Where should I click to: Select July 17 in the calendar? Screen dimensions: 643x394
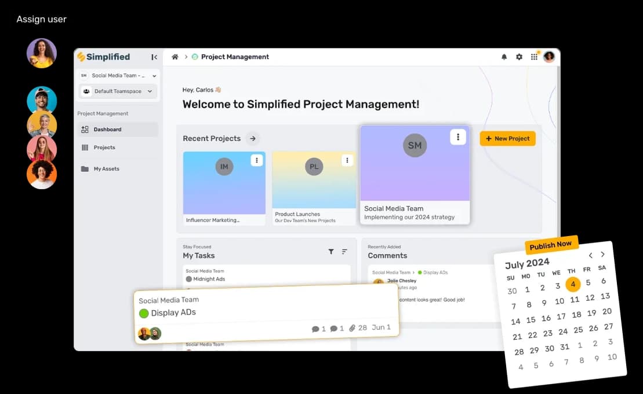561,316
